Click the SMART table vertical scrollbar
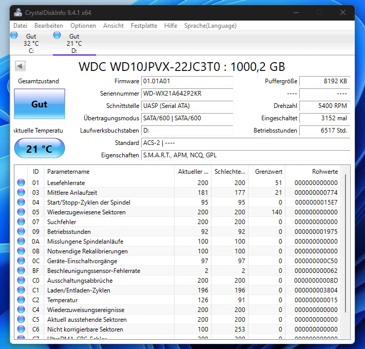This screenshot has height=349, width=365. tap(345, 243)
